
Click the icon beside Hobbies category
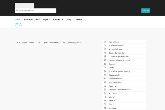(x=105, y=93)
